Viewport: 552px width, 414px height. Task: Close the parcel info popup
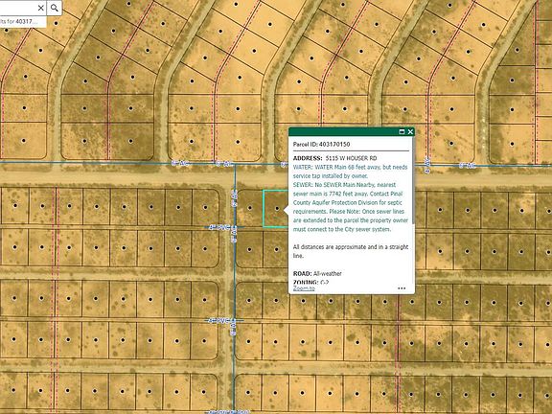click(x=410, y=131)
